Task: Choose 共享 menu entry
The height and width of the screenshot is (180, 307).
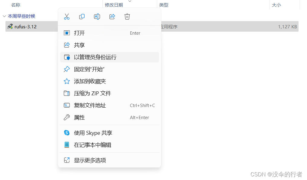Action: 109,45
